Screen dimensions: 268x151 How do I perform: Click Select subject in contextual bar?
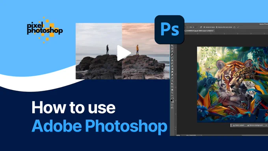(239, 125)
